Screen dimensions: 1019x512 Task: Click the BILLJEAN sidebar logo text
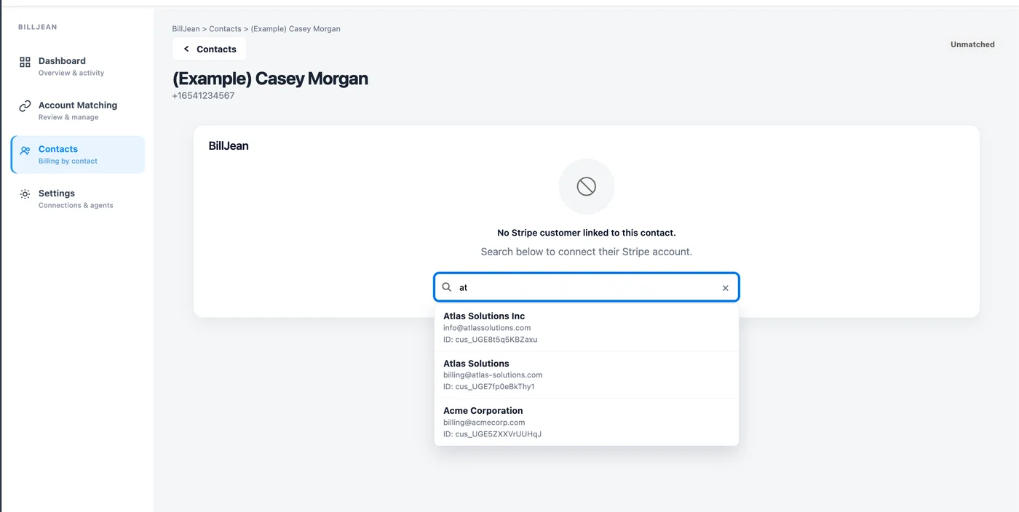click(x=38, y=27)
